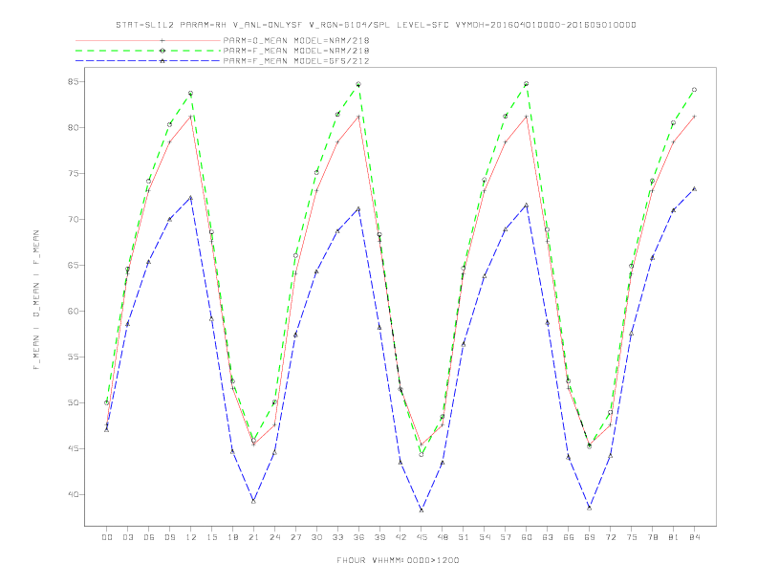This screenshot has width=757, height=585.
Task: Click x-axis tick label 66
Action: tap(569, 537)
